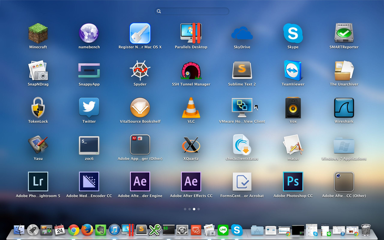Open the Adobe Afte...CC (Other) folder
The image size is (384, 240).
(344, 182)
